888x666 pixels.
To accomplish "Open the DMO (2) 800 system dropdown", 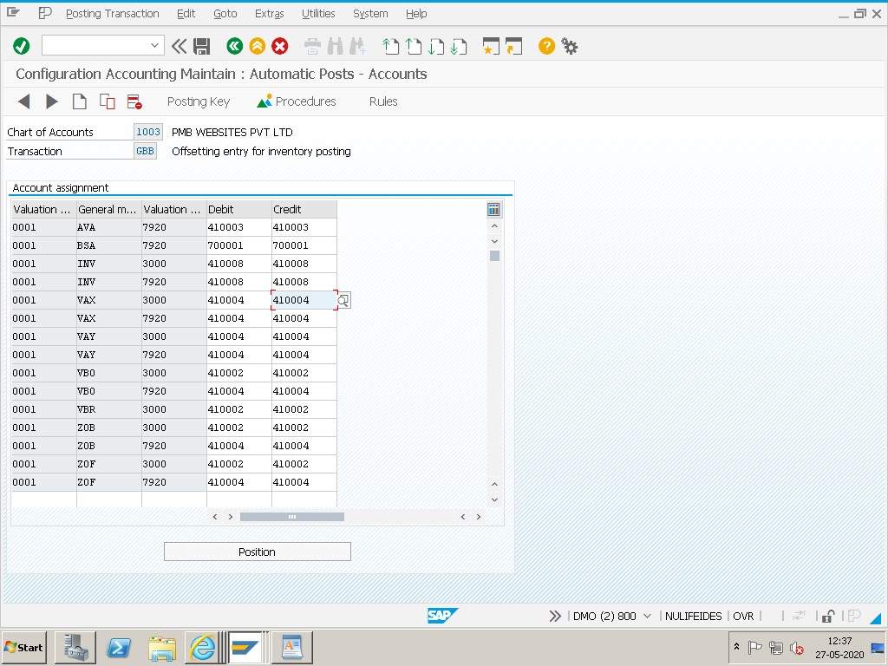I will 647,617.
